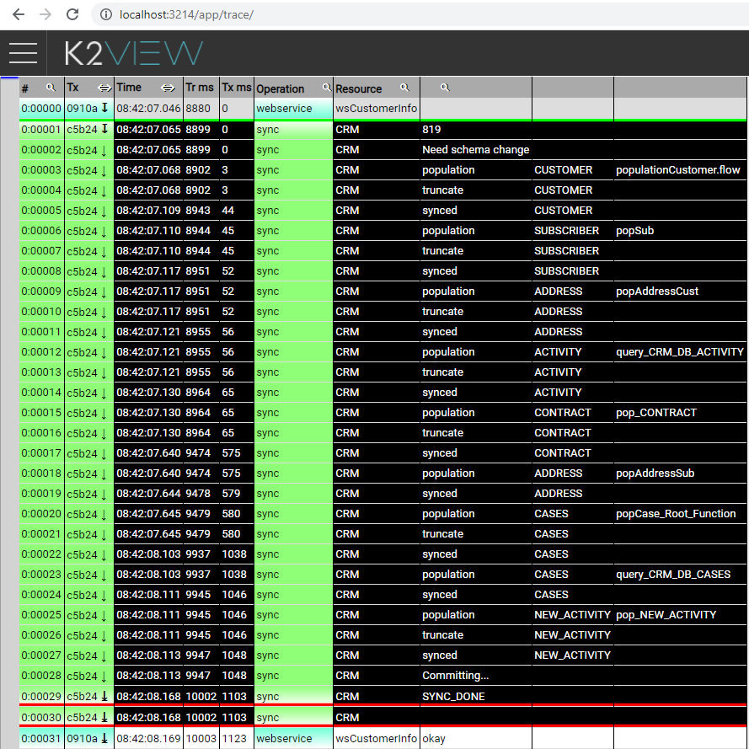Viewport: 749px width, 749px height.
Task: Click the browser address bar URL
Action: pyautogui.click(x=187, y=15)
